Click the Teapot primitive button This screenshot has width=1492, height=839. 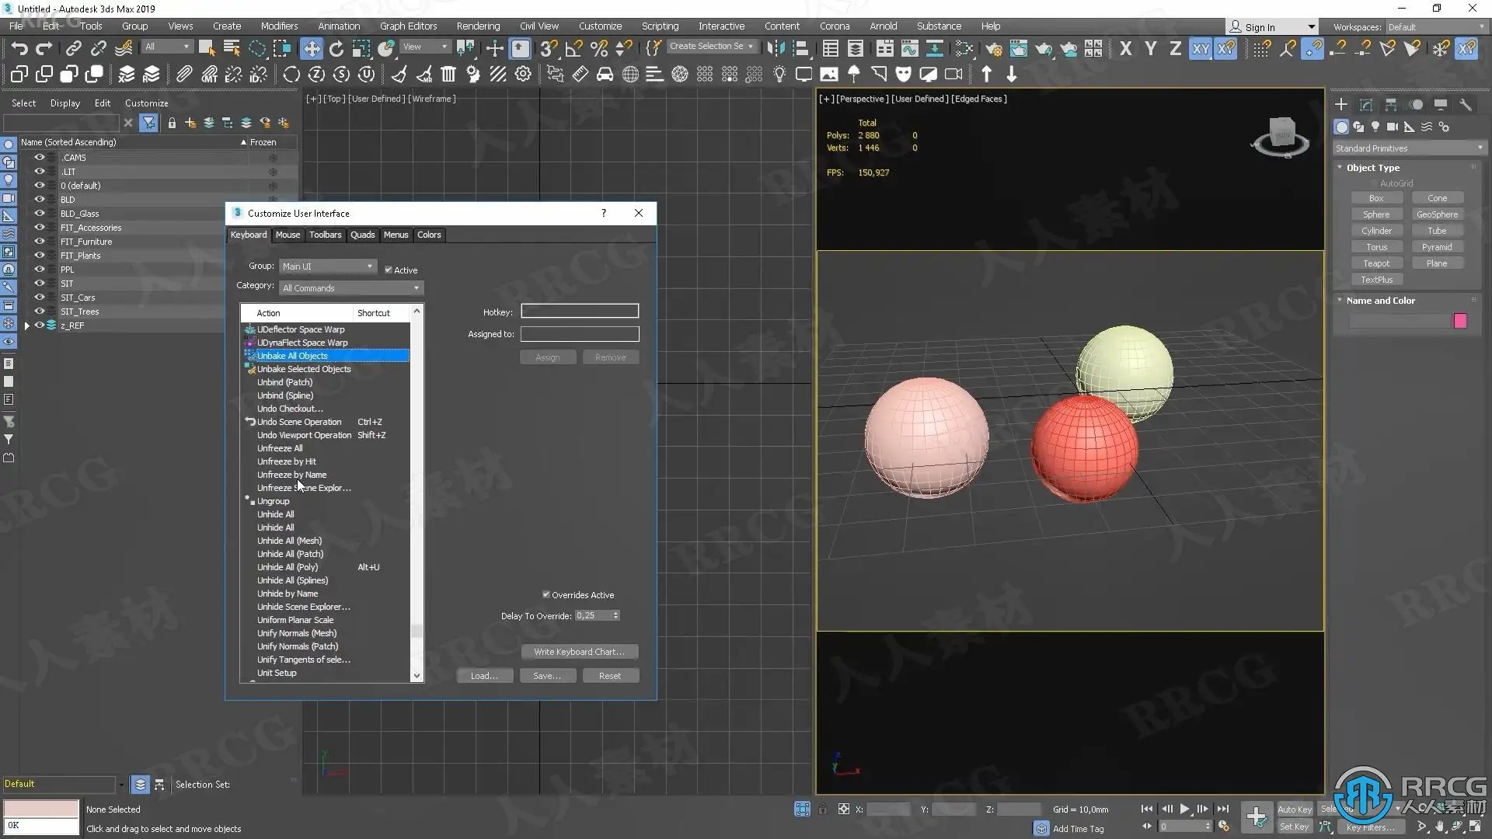coord(1375,263)
